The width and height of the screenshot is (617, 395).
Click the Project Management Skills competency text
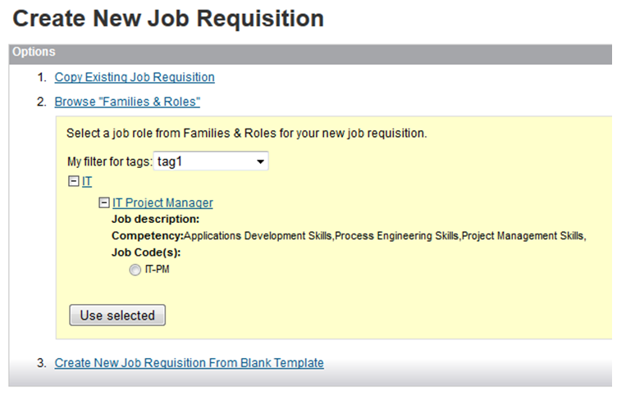coord(523,236)
